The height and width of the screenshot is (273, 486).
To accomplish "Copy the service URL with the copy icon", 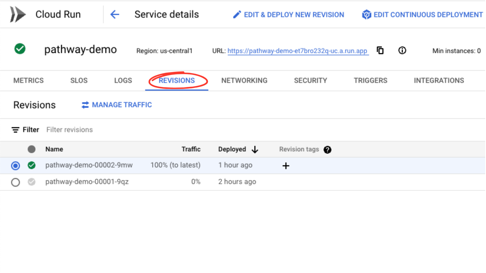I will click(x=380, y=50).
